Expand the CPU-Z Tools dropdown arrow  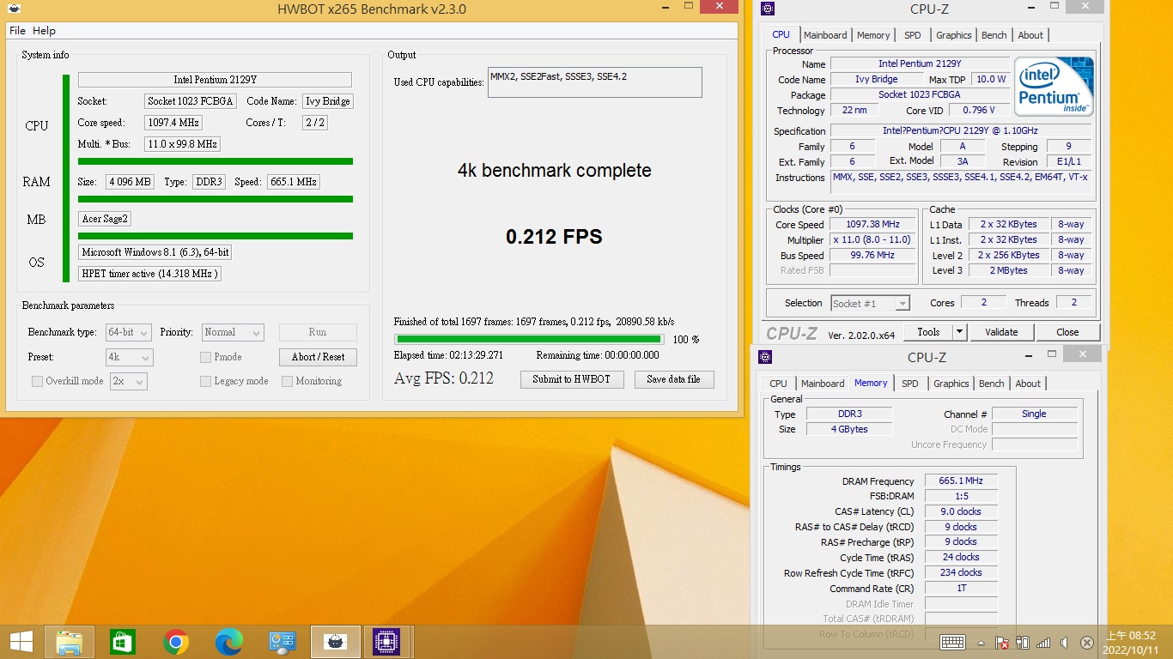[x=959, y=332]
